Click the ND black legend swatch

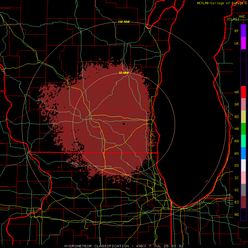pos(243,214)
